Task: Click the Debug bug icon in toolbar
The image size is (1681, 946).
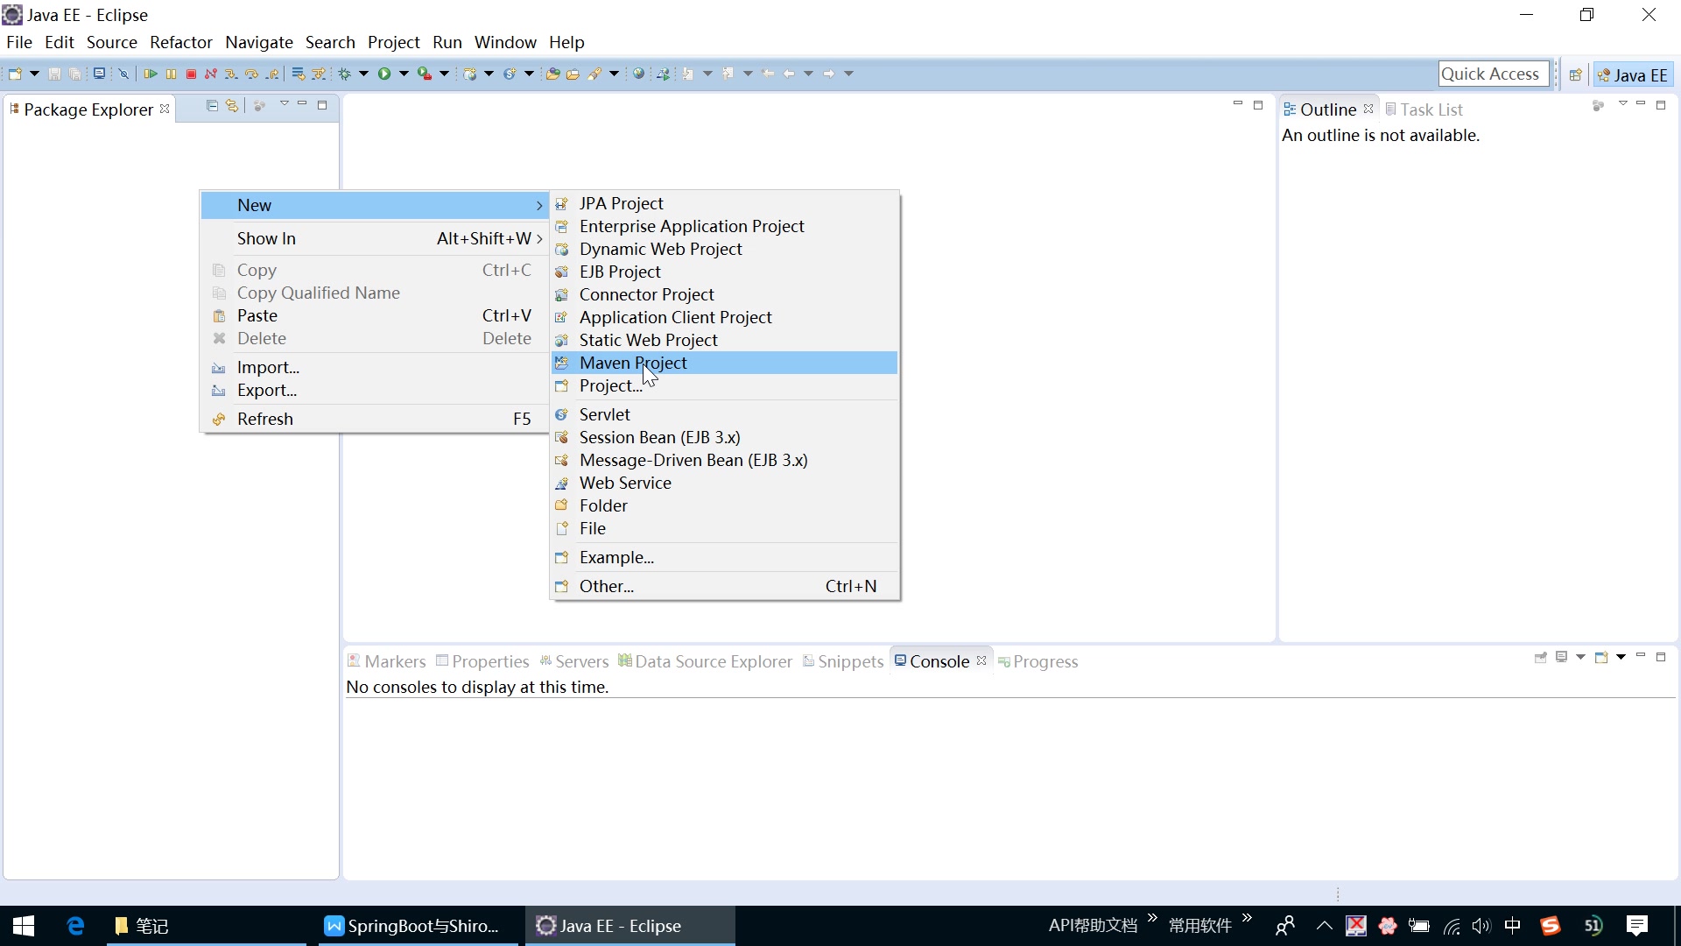Action: (x=345, y=74)
